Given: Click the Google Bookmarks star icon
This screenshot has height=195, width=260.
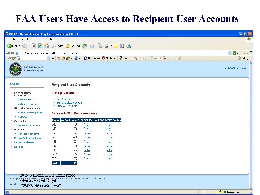Looking at the screenshot, I should click(x=85, y=58).
